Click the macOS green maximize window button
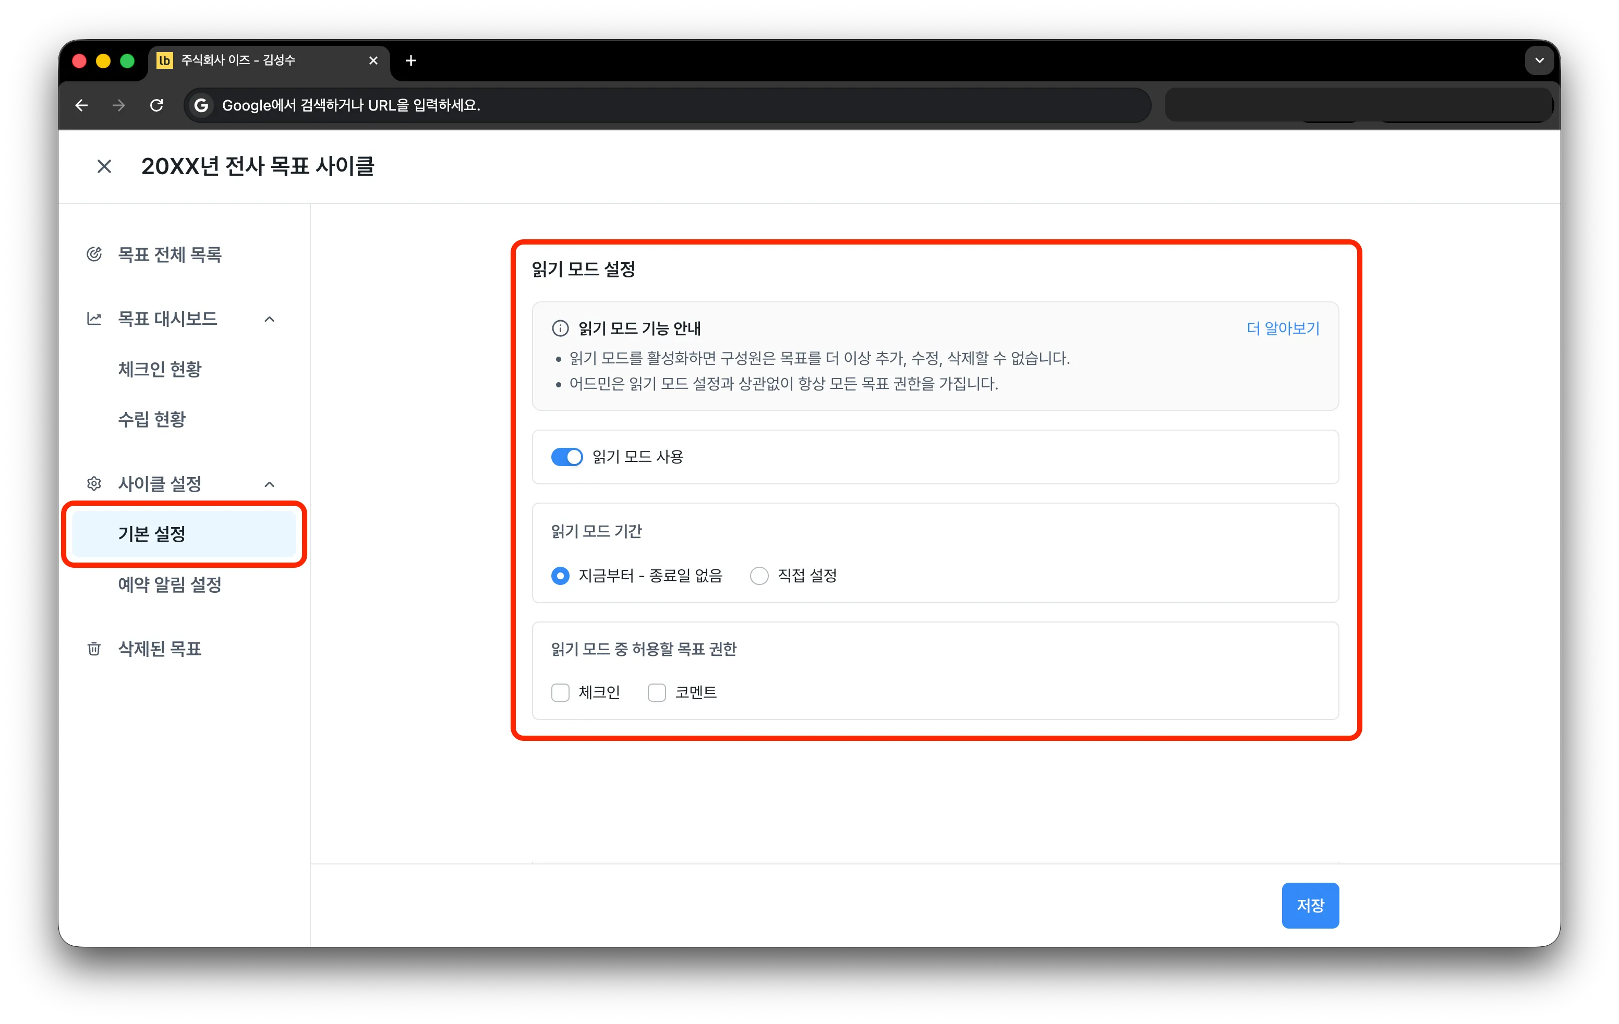The width and height of the screenshot is (1619, 1024). (x=127, y=60)
